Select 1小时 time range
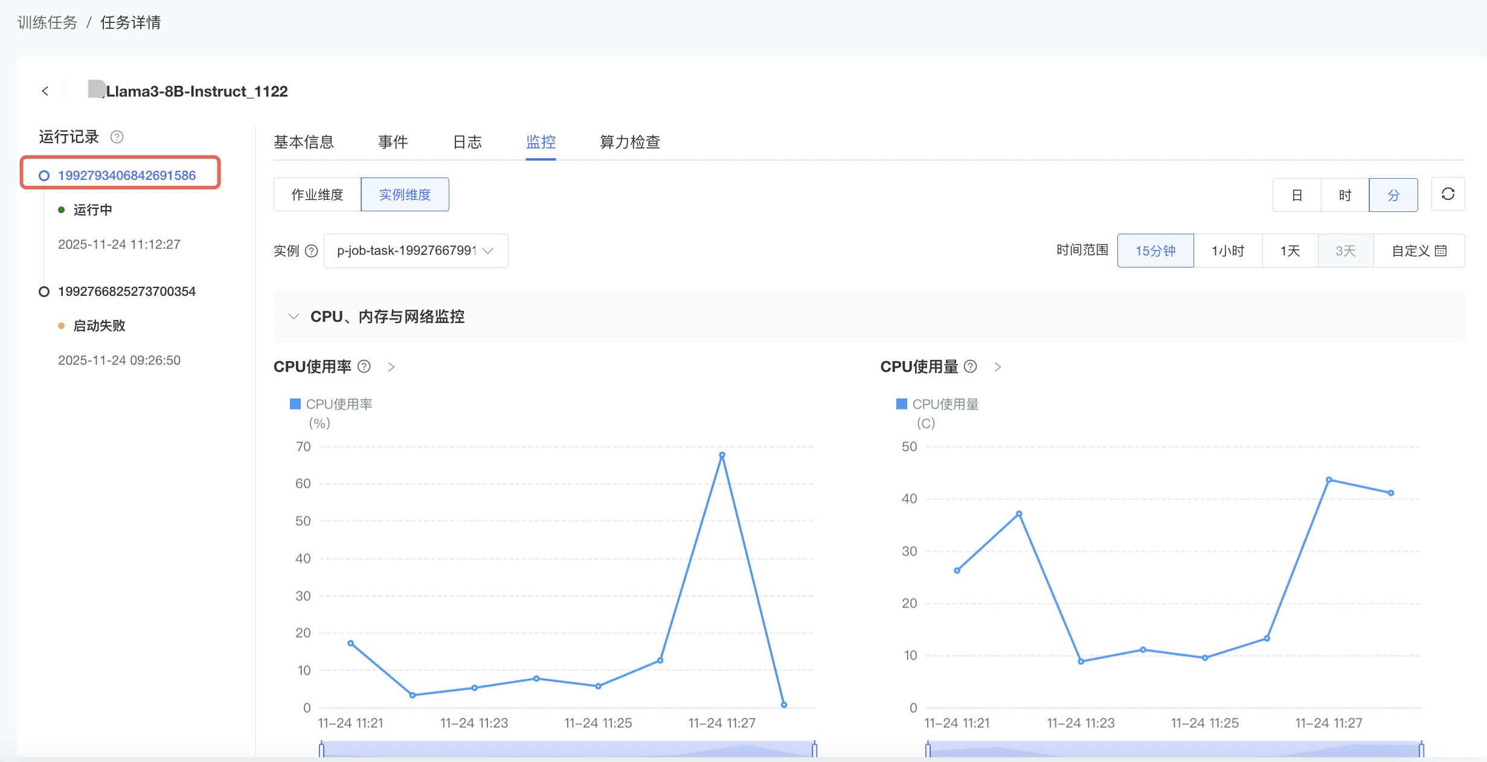 [1228, 251]
